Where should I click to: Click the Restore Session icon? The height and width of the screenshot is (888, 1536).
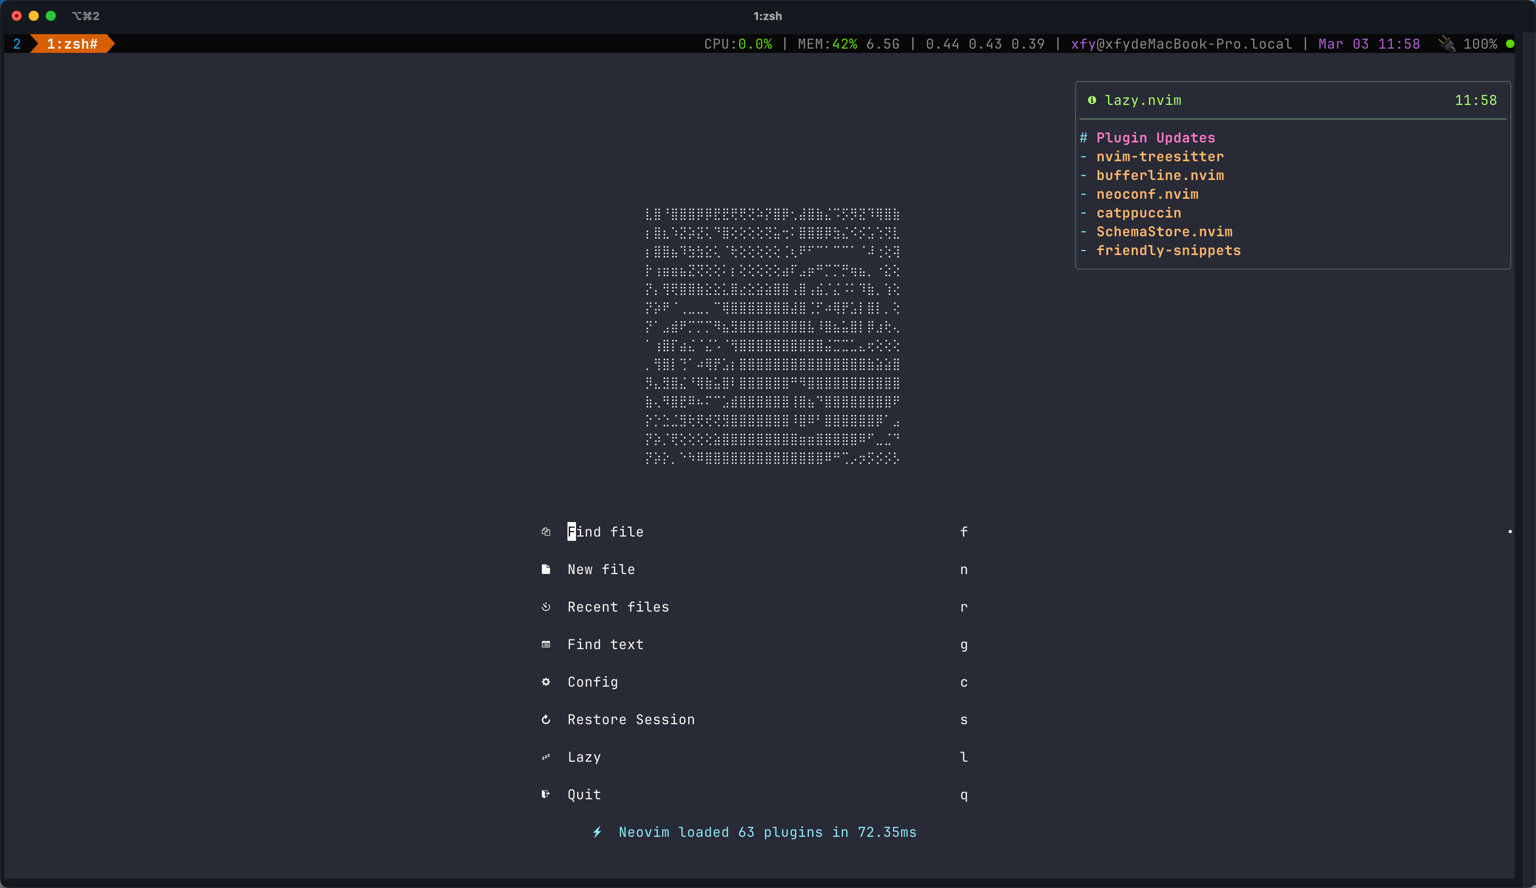click(546, 720)
